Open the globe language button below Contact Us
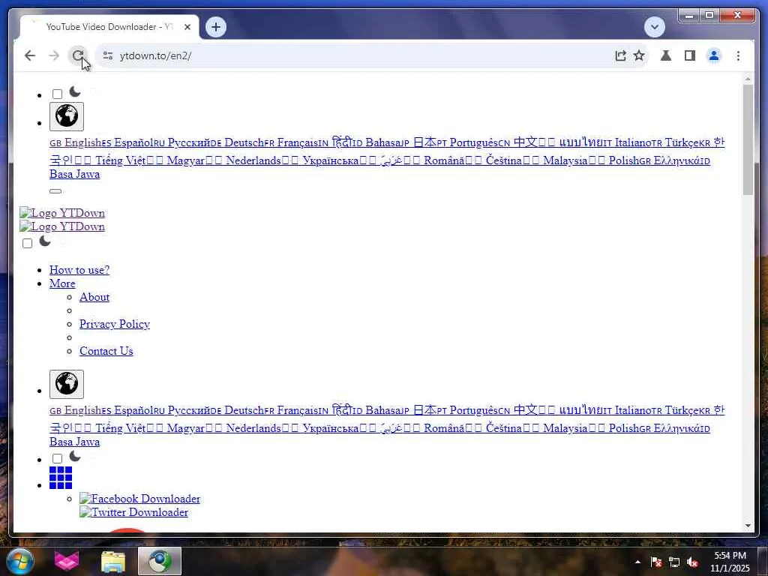This screenshot has width=768, height=576. [67, 385]
